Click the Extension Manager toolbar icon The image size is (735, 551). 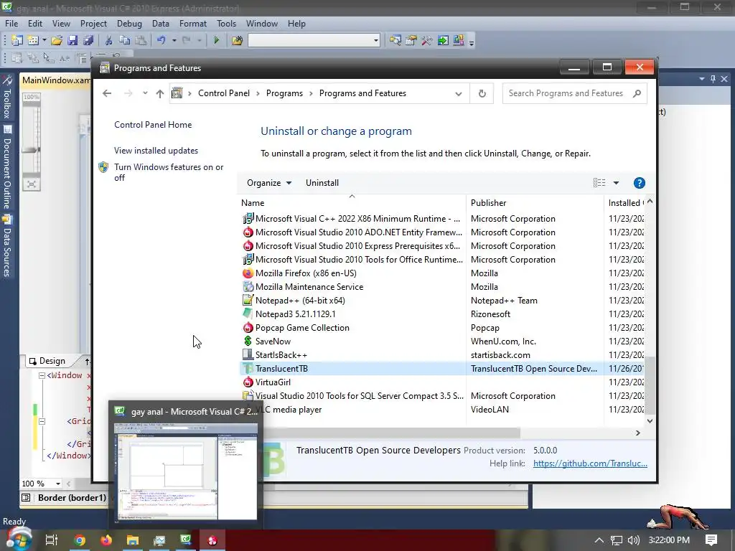(459, 41)
